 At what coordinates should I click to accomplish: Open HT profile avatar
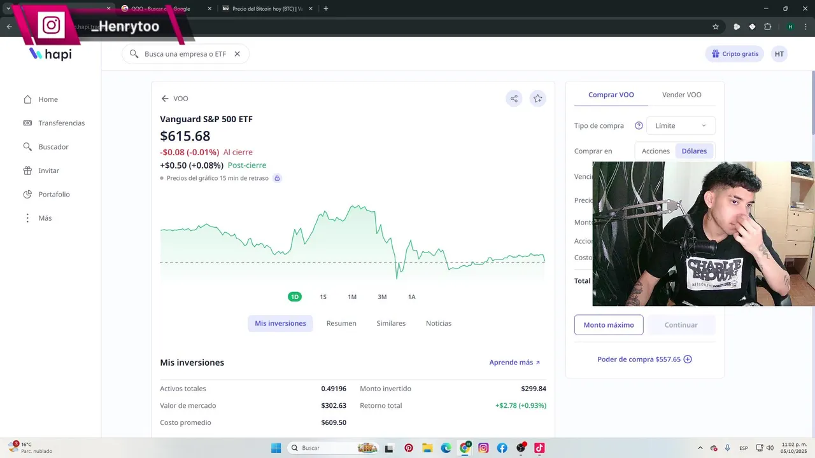pyautogui.click(x=779, y=54)
